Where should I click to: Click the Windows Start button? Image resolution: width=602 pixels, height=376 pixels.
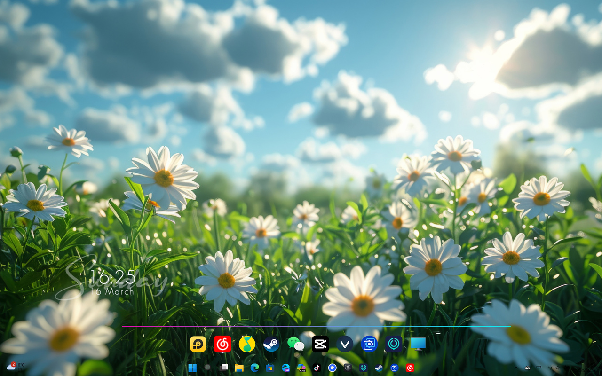click(192, 368)
